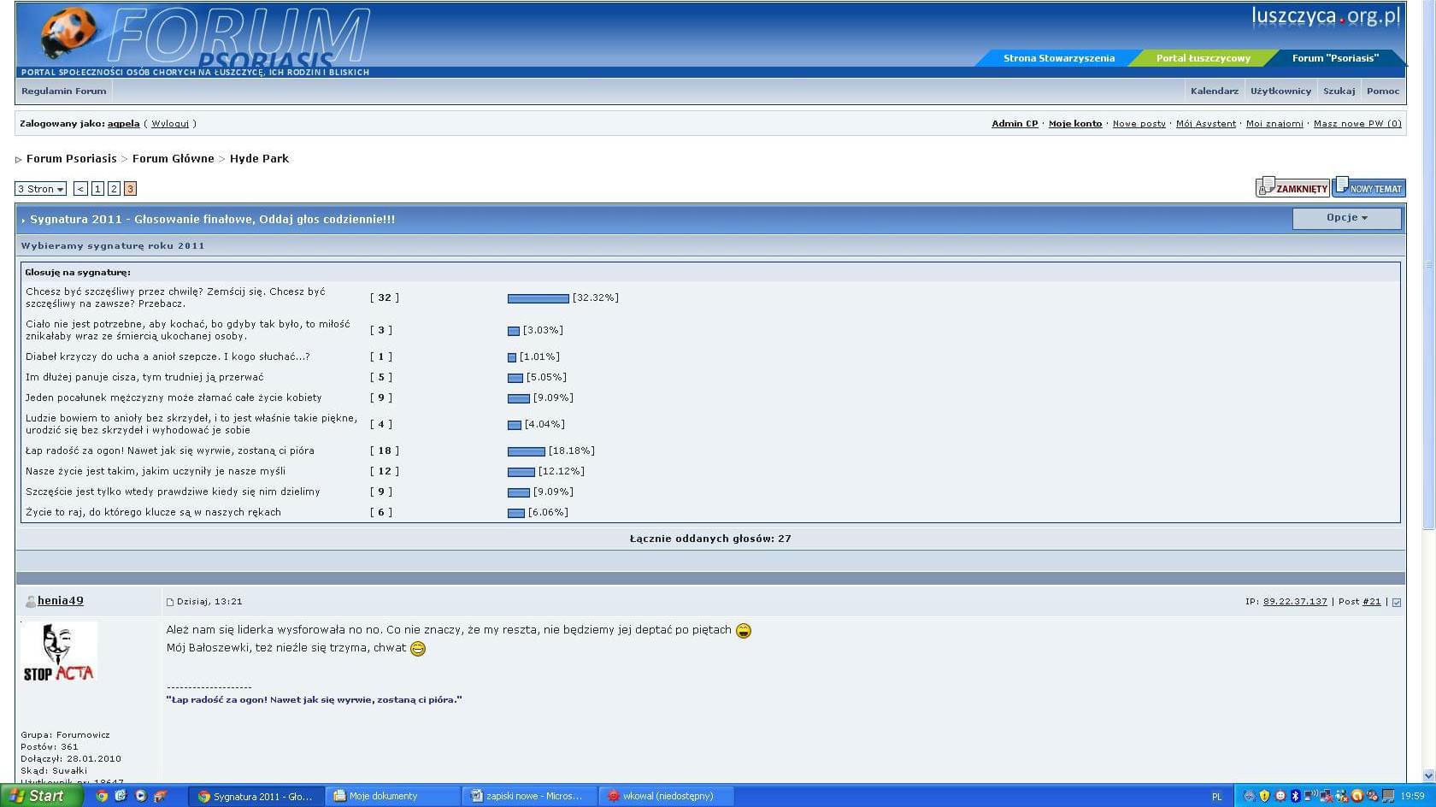Open the messenger people tray icon
Image resolution: width=1436 pixels, height=807 pixels.
[x=1342, y=796]
